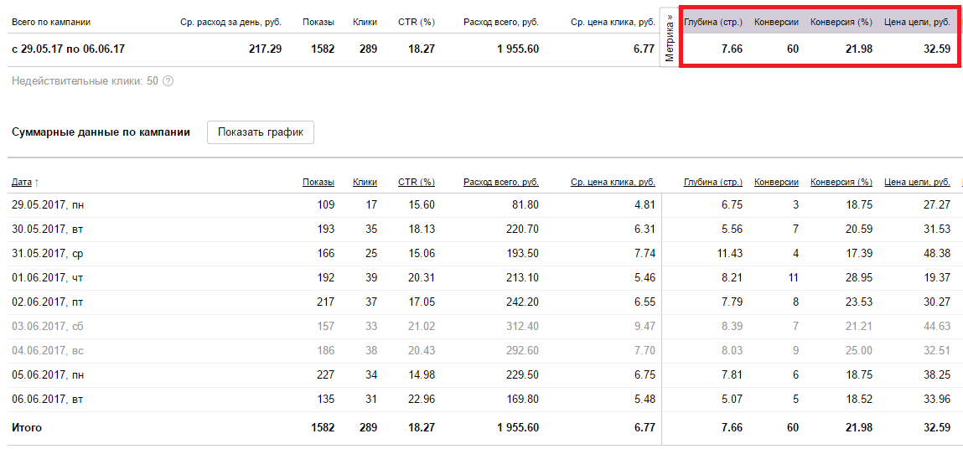Click underlined CTR (%) header in daily table
This screenshot has height=449, width=963.
pos(416,182)
